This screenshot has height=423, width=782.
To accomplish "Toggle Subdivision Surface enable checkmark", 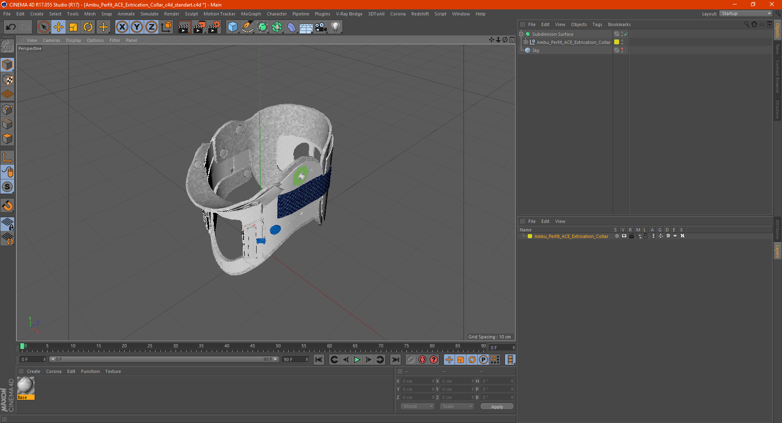I will [626, 34].
